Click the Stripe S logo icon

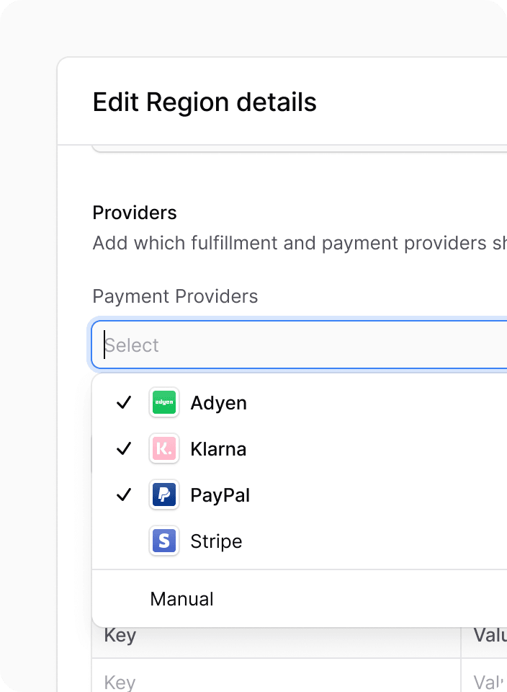point(164,541)
